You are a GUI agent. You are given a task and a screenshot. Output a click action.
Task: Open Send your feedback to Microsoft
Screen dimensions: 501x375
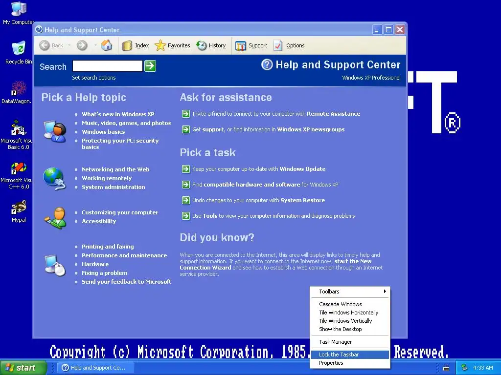tap(127, 282)
